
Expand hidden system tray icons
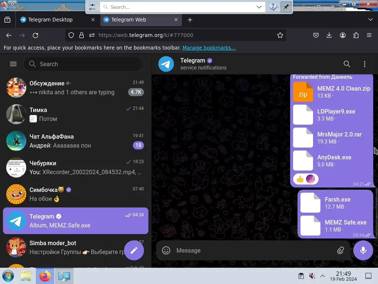(323, 276)
